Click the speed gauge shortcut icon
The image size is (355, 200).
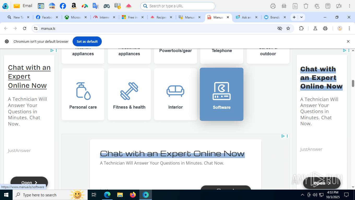(x=85, y=6)
